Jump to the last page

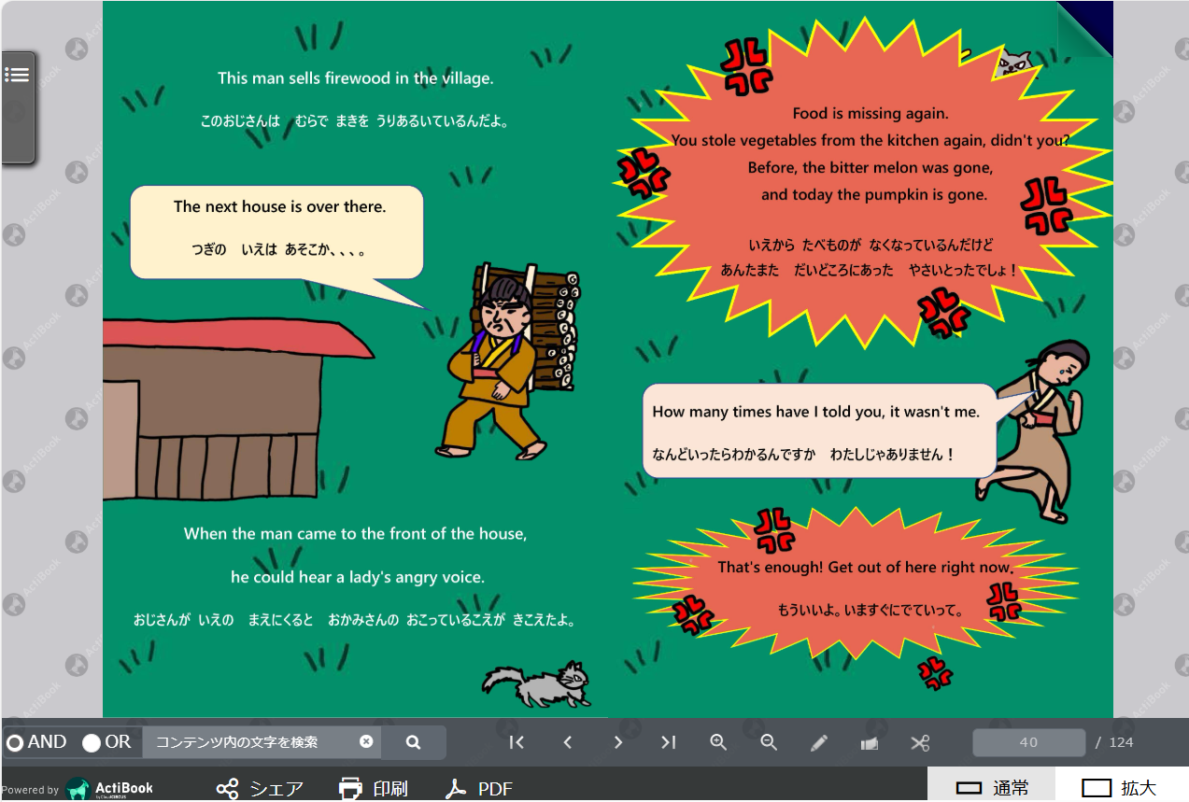click(668, 742)
